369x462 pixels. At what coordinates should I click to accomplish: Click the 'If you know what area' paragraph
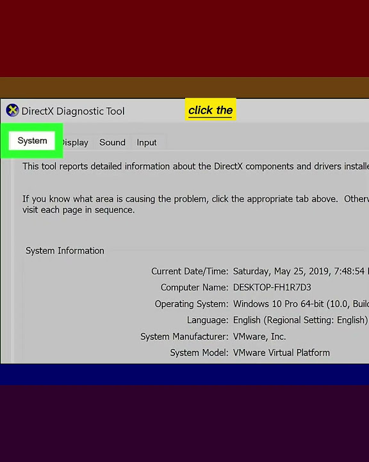tap(195, 204)
